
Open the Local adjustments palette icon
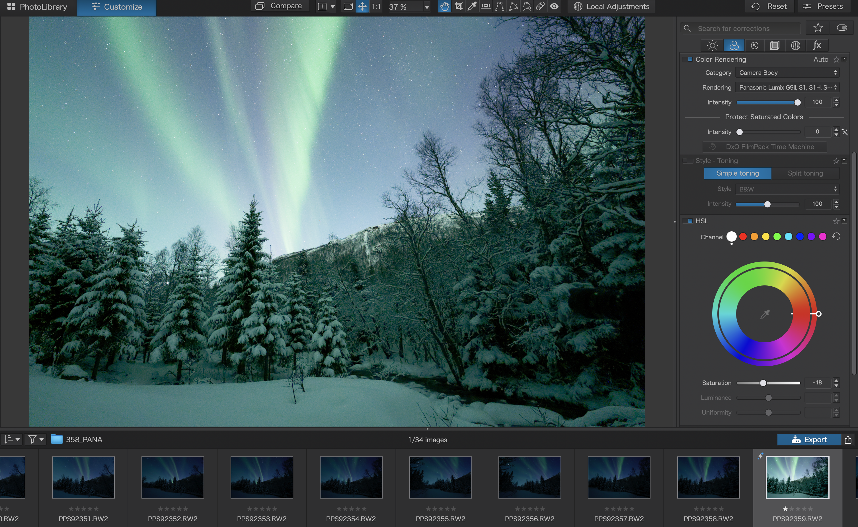(796, 45)
